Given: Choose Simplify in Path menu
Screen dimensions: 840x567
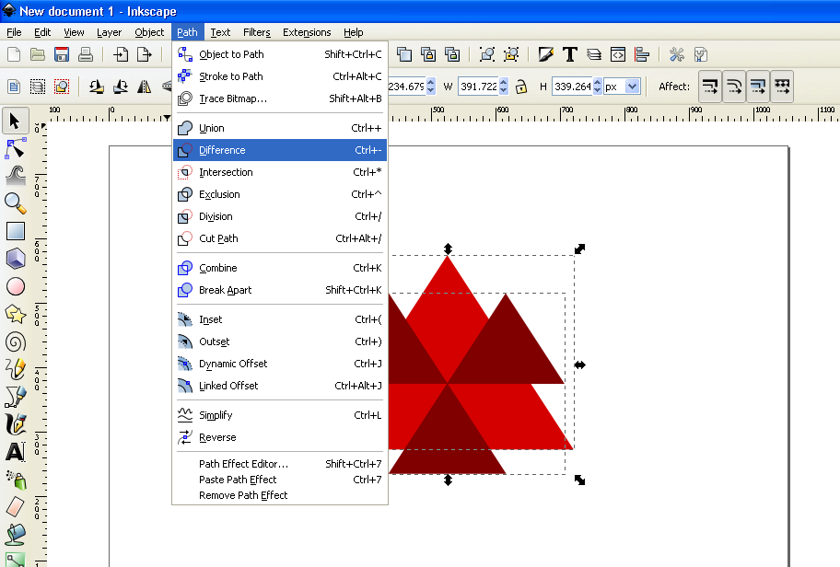Looking at the screenshot, I should (280, 415).
